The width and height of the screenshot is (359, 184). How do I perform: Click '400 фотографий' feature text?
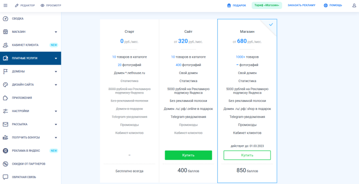[x=188, y=65]
